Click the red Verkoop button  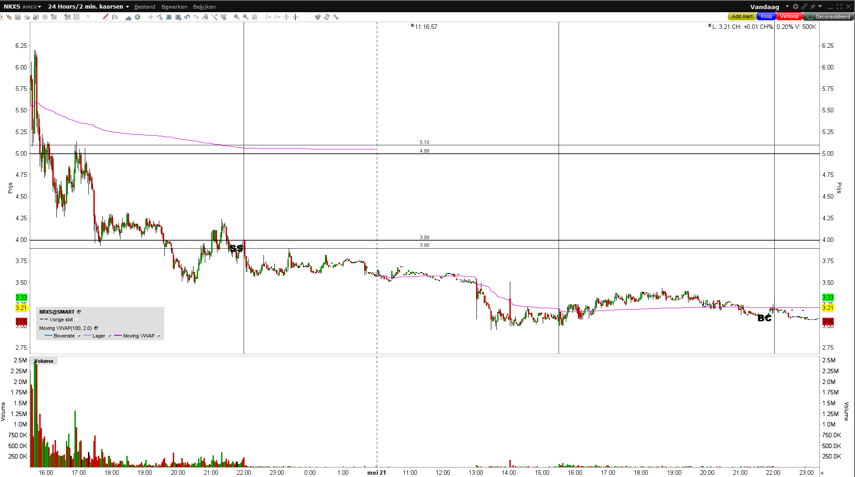[x=789, y=17]
